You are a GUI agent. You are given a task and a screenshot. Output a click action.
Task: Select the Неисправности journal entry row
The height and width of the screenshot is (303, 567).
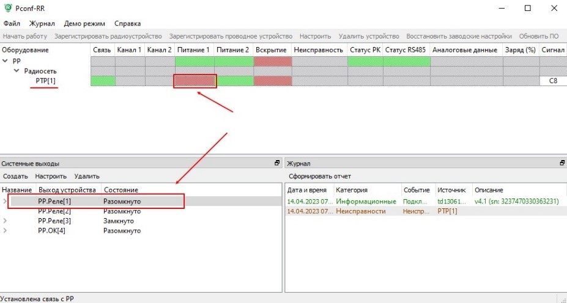(367, 211)
